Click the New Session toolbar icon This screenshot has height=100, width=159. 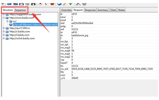pyautogui.click(x=3, y=4)
